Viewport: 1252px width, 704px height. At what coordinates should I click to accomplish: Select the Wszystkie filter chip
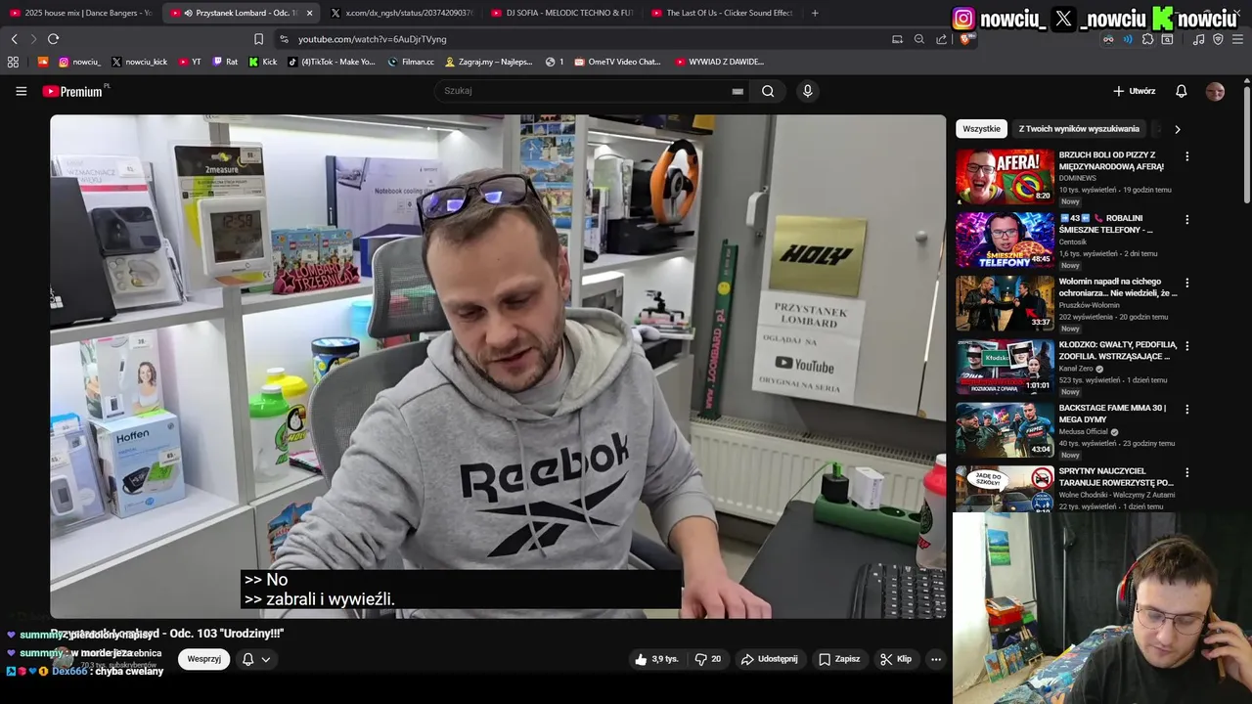point(981,129)
